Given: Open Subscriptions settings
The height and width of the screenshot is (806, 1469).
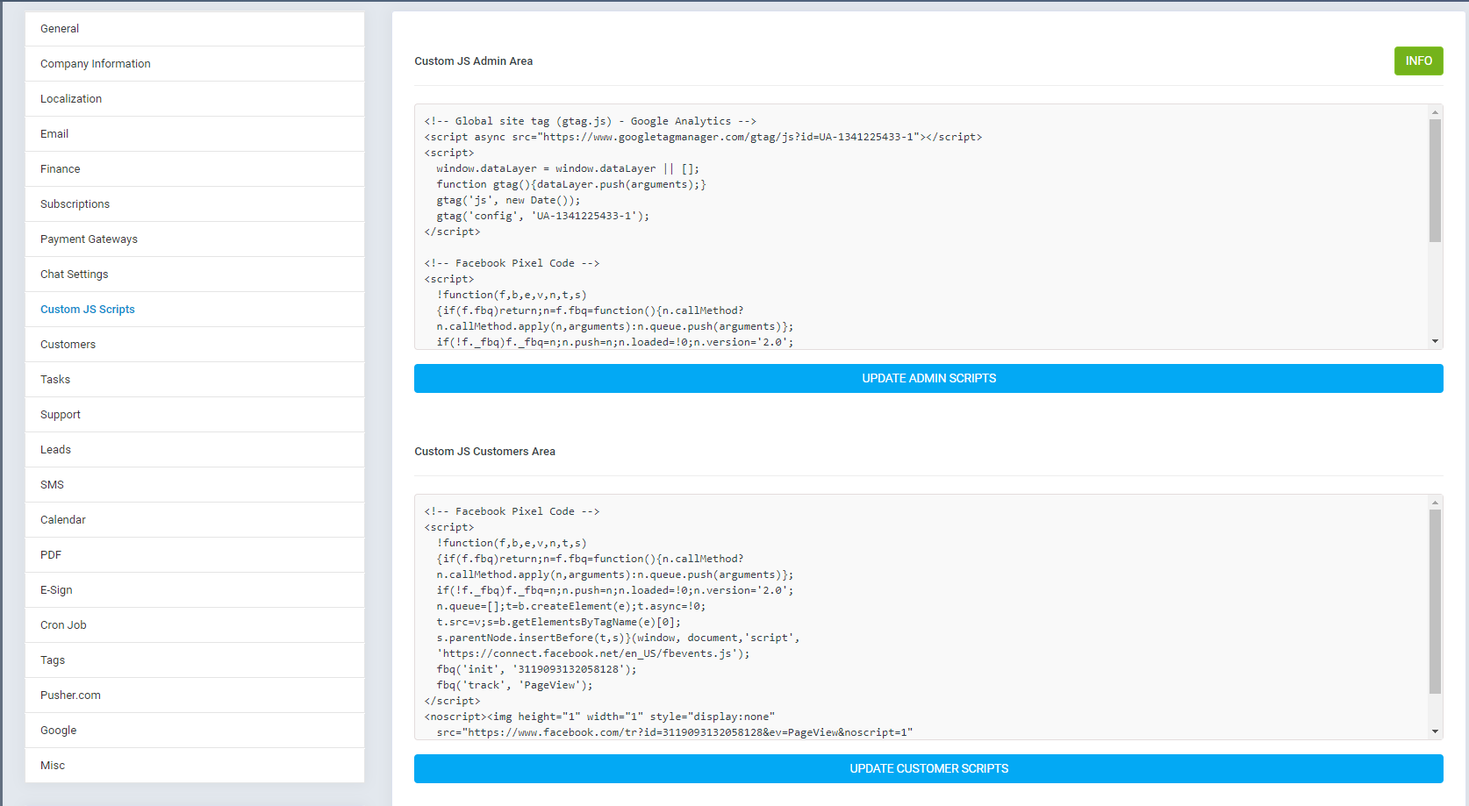Looking at the screenshot, I should pos(194,204).
